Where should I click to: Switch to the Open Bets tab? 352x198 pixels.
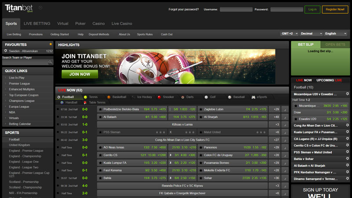click(x=335, y=44)
